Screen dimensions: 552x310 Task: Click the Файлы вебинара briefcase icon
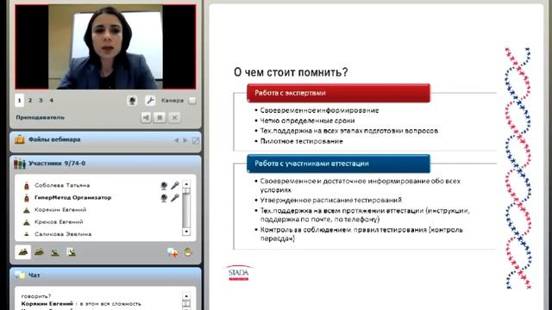click(x=19, y=139)
